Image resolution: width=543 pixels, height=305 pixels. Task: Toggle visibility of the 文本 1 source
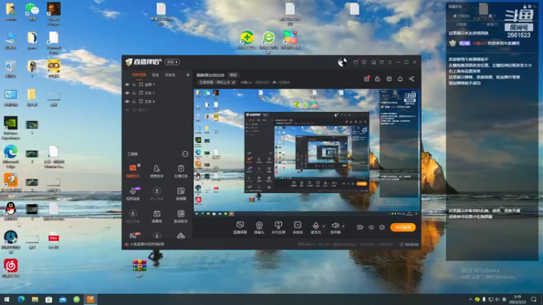pos(127,93)
